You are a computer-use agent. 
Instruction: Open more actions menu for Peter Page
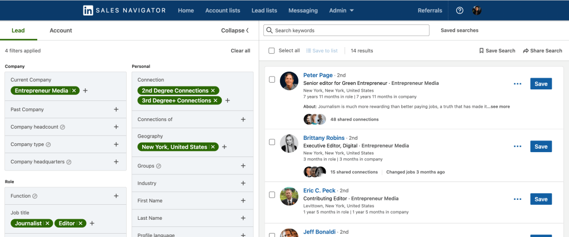coord(517,84)
